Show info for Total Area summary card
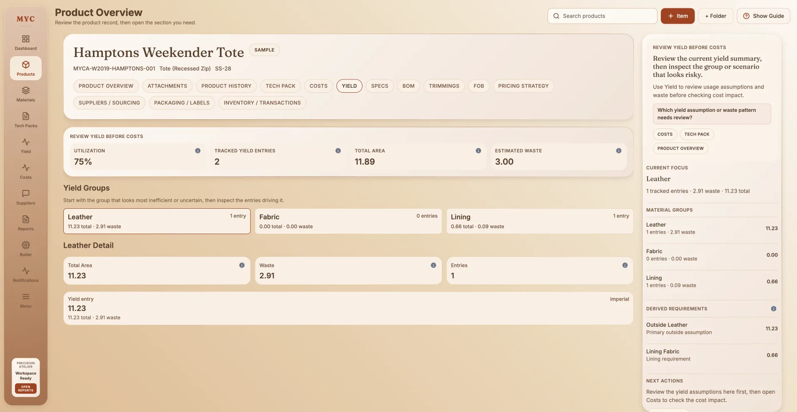Viewport: 797px width, 412px height. click(478, 150)
